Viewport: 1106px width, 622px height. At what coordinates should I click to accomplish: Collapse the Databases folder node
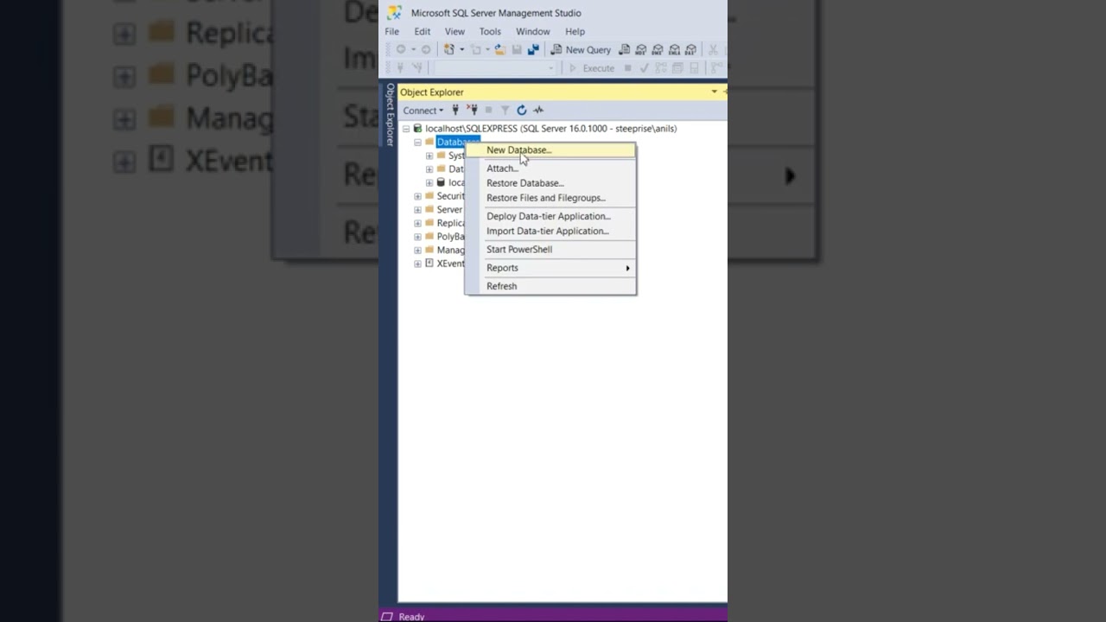417,143
